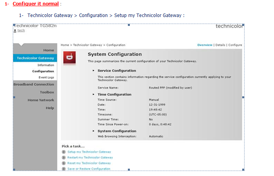Click the Routed PPP (modified by user) value

pos(171,88)
